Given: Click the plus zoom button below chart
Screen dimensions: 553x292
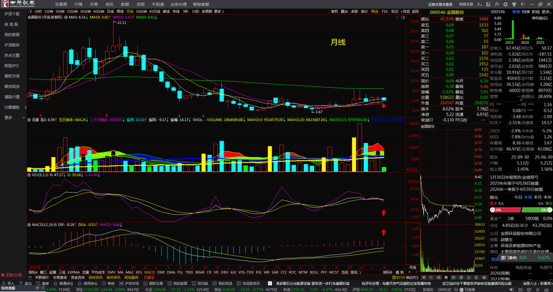Looking at the screenshot, I should pos(409,272).
